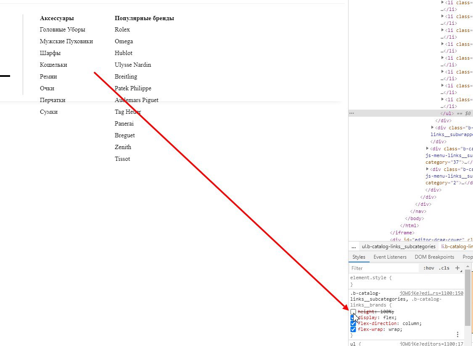Open the ellipsis menu on the selected </ul> row
Screen dimensions: 473x346
[351, 113]
